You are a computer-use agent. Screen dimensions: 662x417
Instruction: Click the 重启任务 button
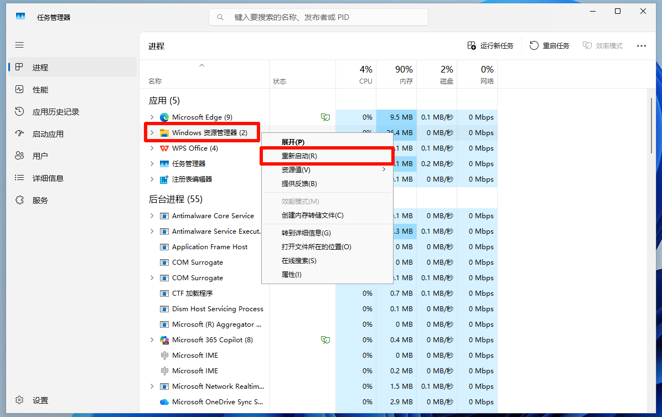[x=549, y=45]
